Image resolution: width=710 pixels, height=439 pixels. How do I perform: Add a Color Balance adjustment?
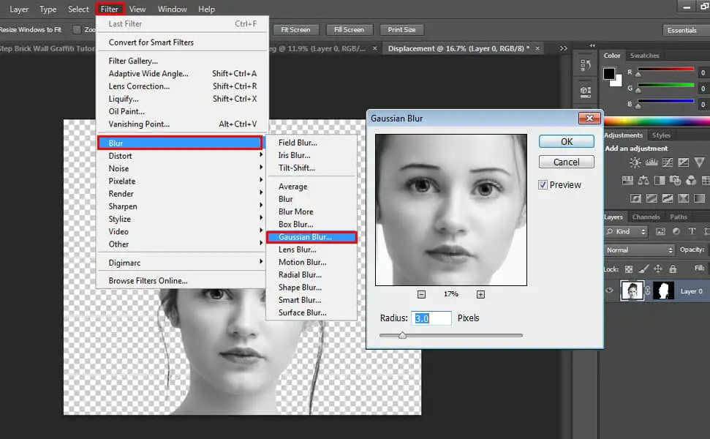(x=643, y=180)
